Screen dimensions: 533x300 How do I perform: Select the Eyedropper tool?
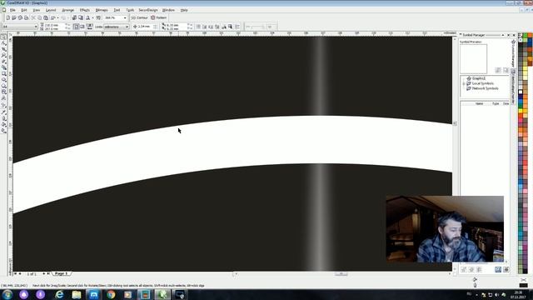click(3, 112)
